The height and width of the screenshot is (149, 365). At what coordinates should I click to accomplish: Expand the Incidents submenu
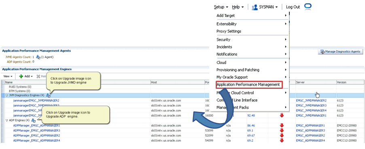(251, 47)
